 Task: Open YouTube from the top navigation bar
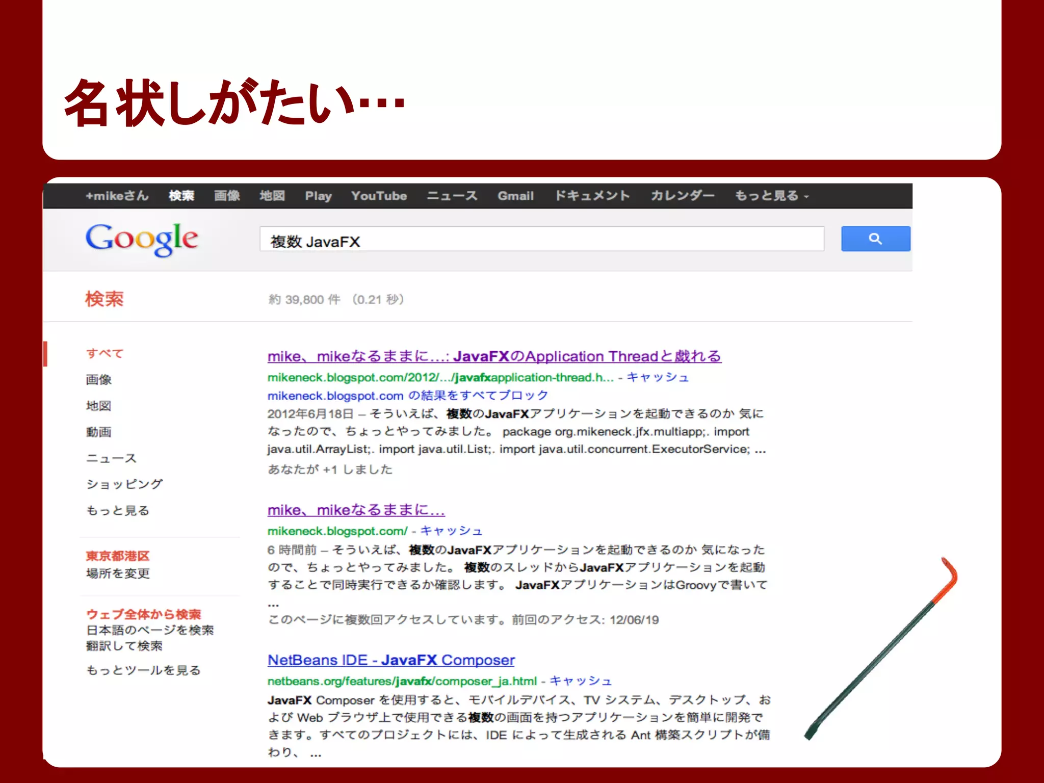point(379,196)
